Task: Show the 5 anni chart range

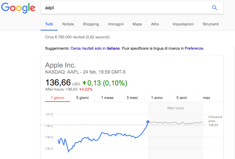Action: click(182, 98)
